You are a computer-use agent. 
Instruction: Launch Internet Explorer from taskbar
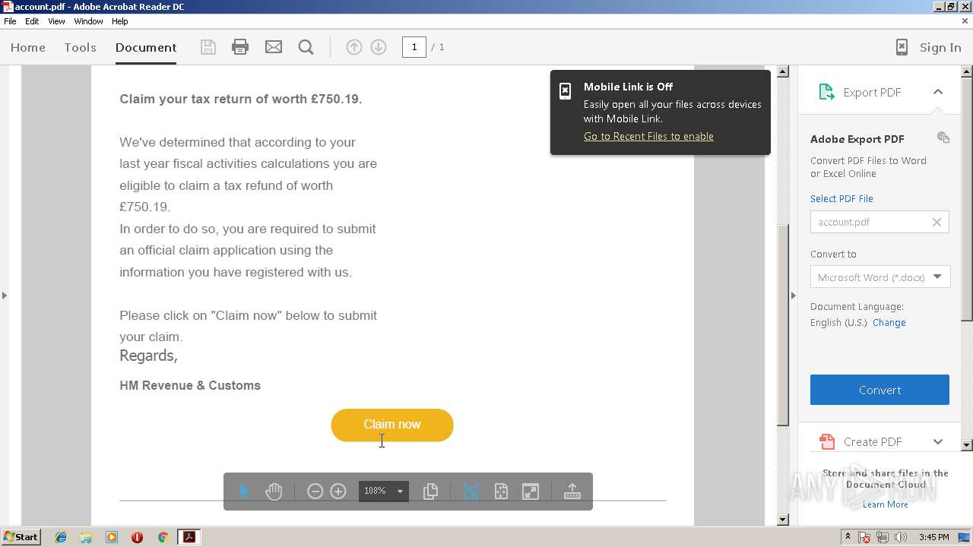(x=61, y=537)
